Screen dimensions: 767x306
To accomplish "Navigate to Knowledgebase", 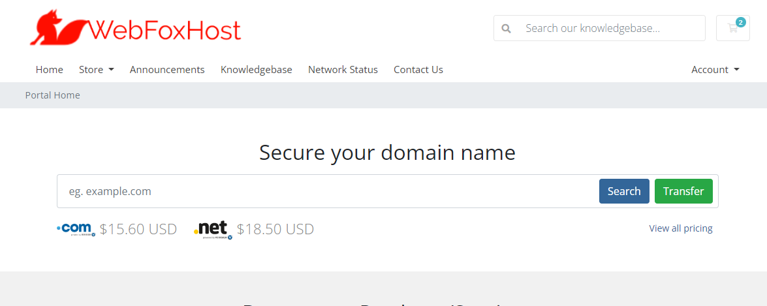I will pos(256,70).
